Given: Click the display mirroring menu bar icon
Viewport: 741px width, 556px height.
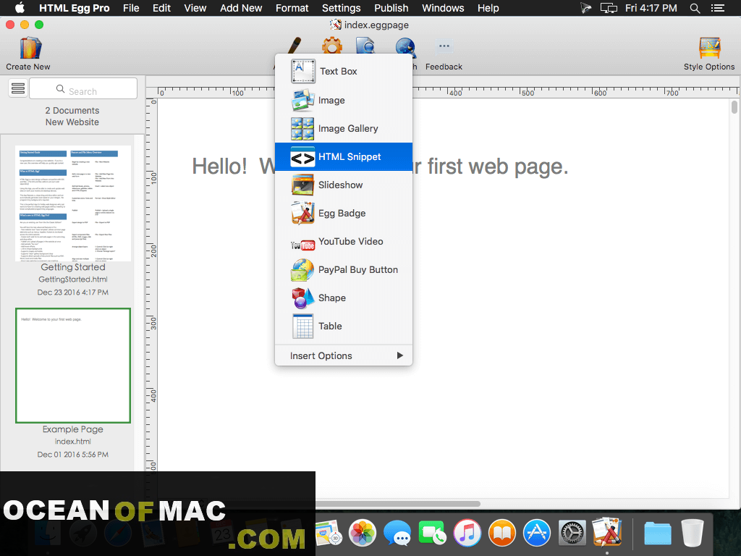Looking at the screenshot, I should (x=609, y=8).
